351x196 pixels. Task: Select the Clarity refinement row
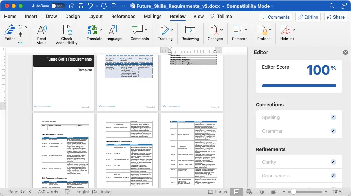coord(299,162)
